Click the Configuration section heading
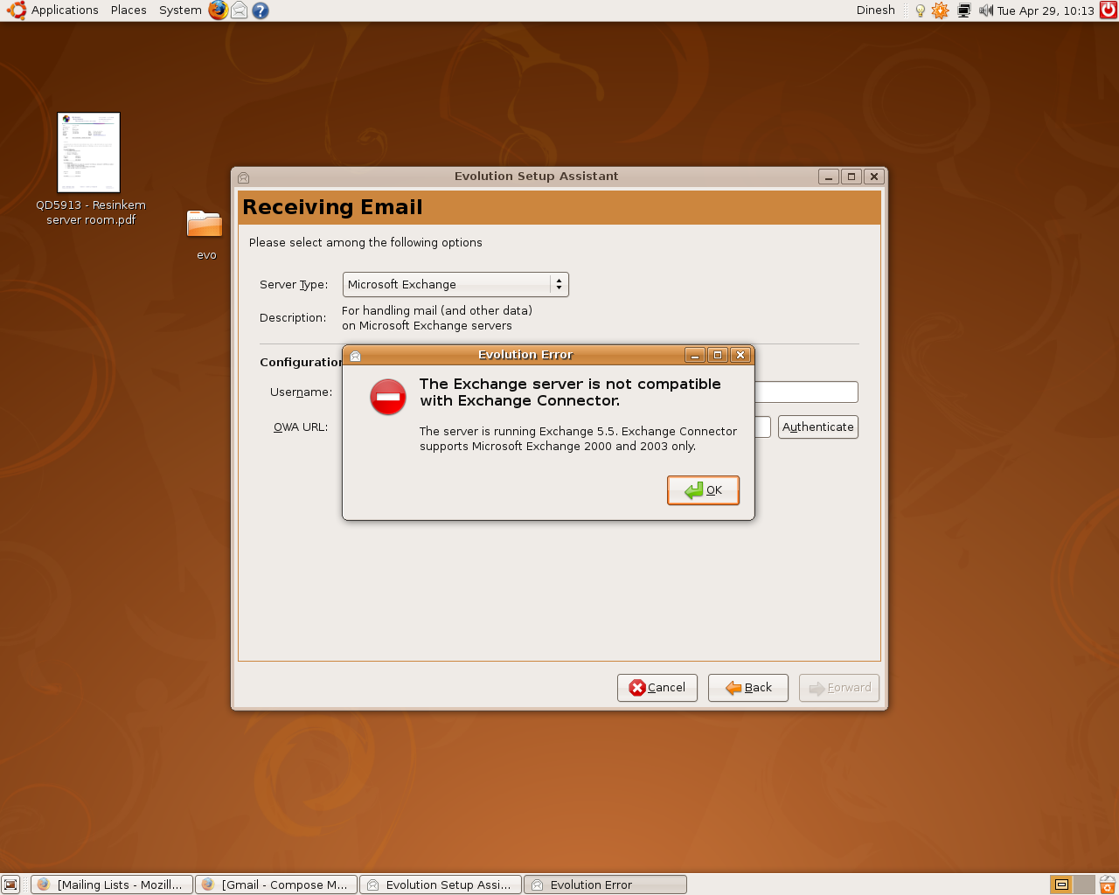1119x895 pixels. (x=301, y=362)
